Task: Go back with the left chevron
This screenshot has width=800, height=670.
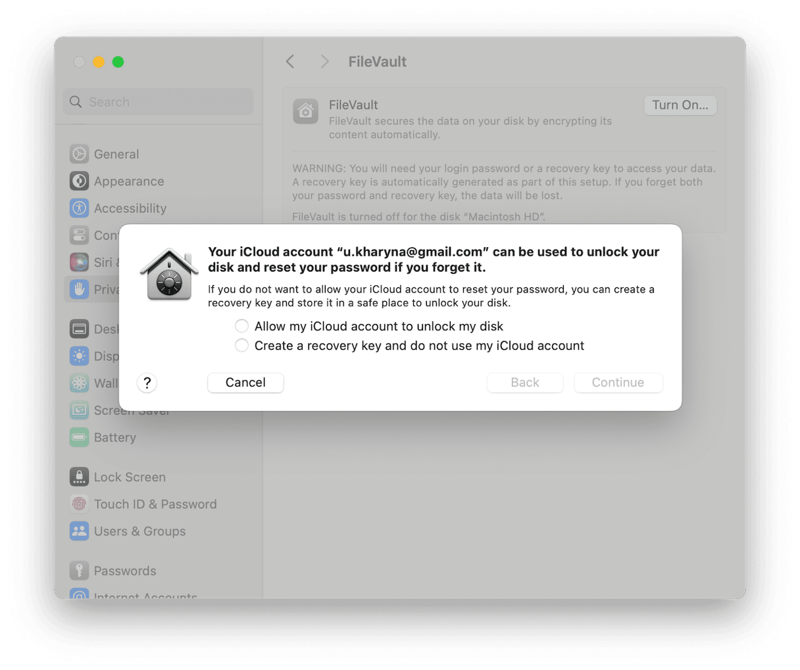Action: pyautogui.click(x=290, y=62)
